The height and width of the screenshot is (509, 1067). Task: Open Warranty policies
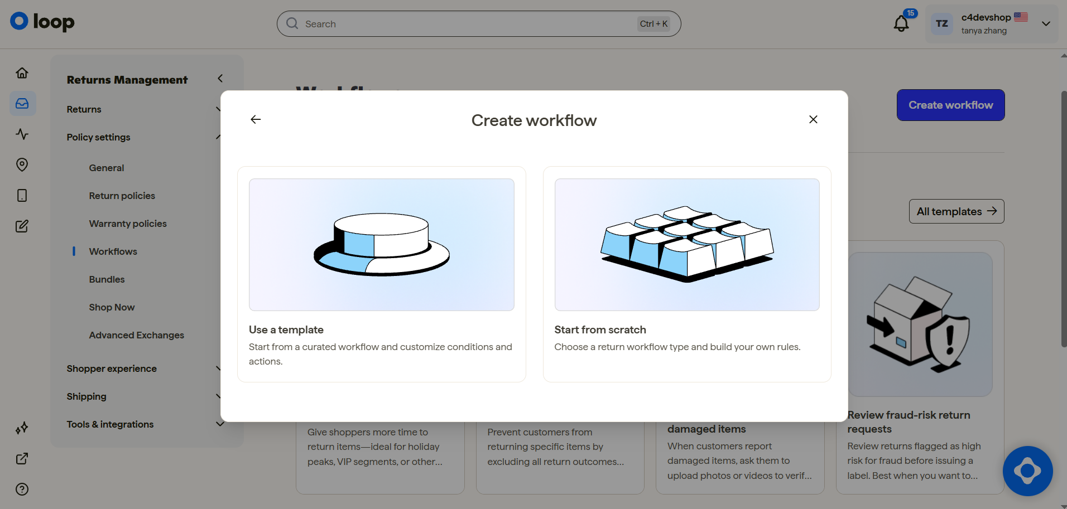[x=128, y=224]
